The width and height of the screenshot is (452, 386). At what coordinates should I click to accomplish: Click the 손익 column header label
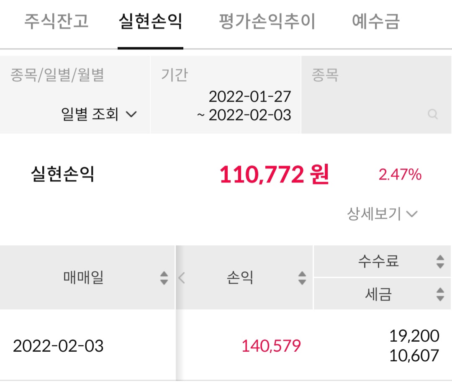pyautogui.click(x=240, y=278)
